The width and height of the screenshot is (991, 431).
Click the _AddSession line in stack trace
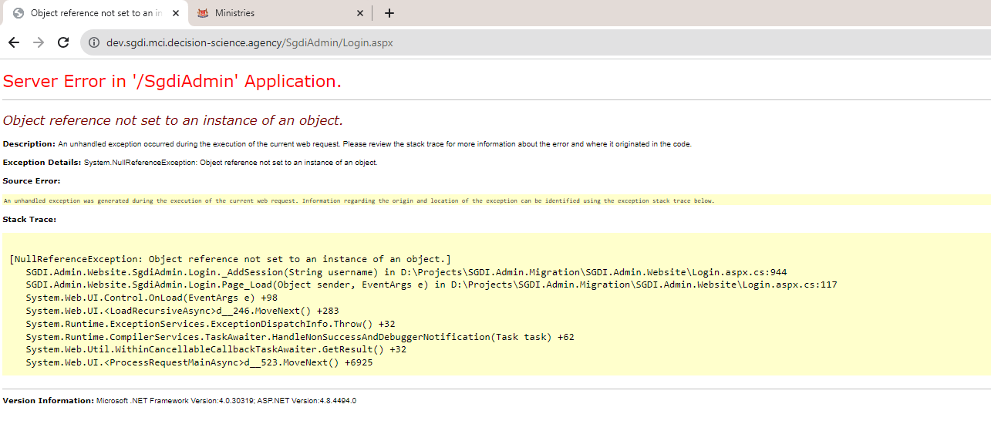(406, 272)
